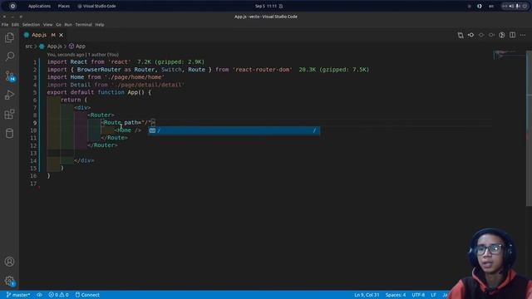Click the <Home /> element on line 10
The width and height of the screenshot is (532, 299).
128,130
